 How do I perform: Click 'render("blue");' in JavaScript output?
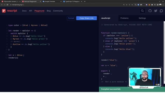click(x=109, y=60)
